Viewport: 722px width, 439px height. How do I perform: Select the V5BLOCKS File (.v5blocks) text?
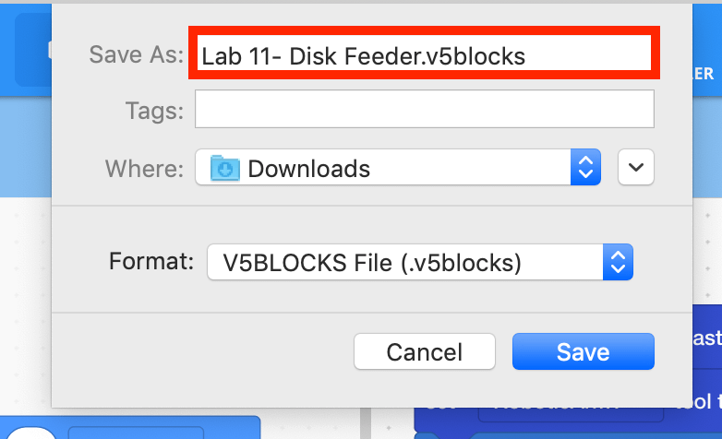point(372,263)
